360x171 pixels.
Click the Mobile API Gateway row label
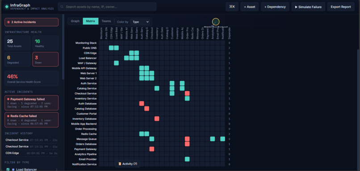pos(84,68)
